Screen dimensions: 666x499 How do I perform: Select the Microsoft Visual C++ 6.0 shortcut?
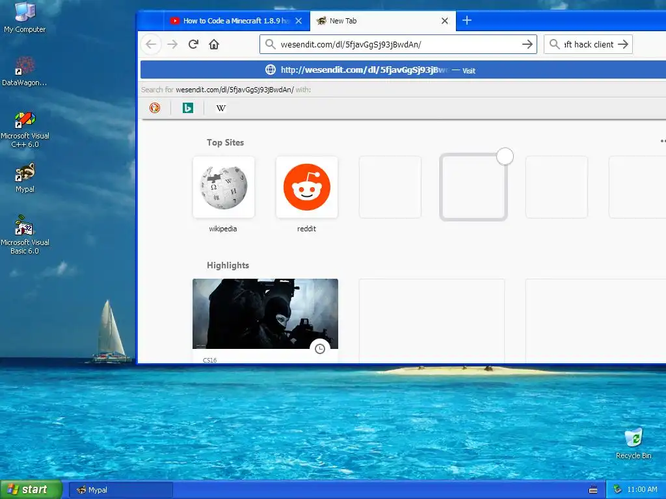coord(25,129)
